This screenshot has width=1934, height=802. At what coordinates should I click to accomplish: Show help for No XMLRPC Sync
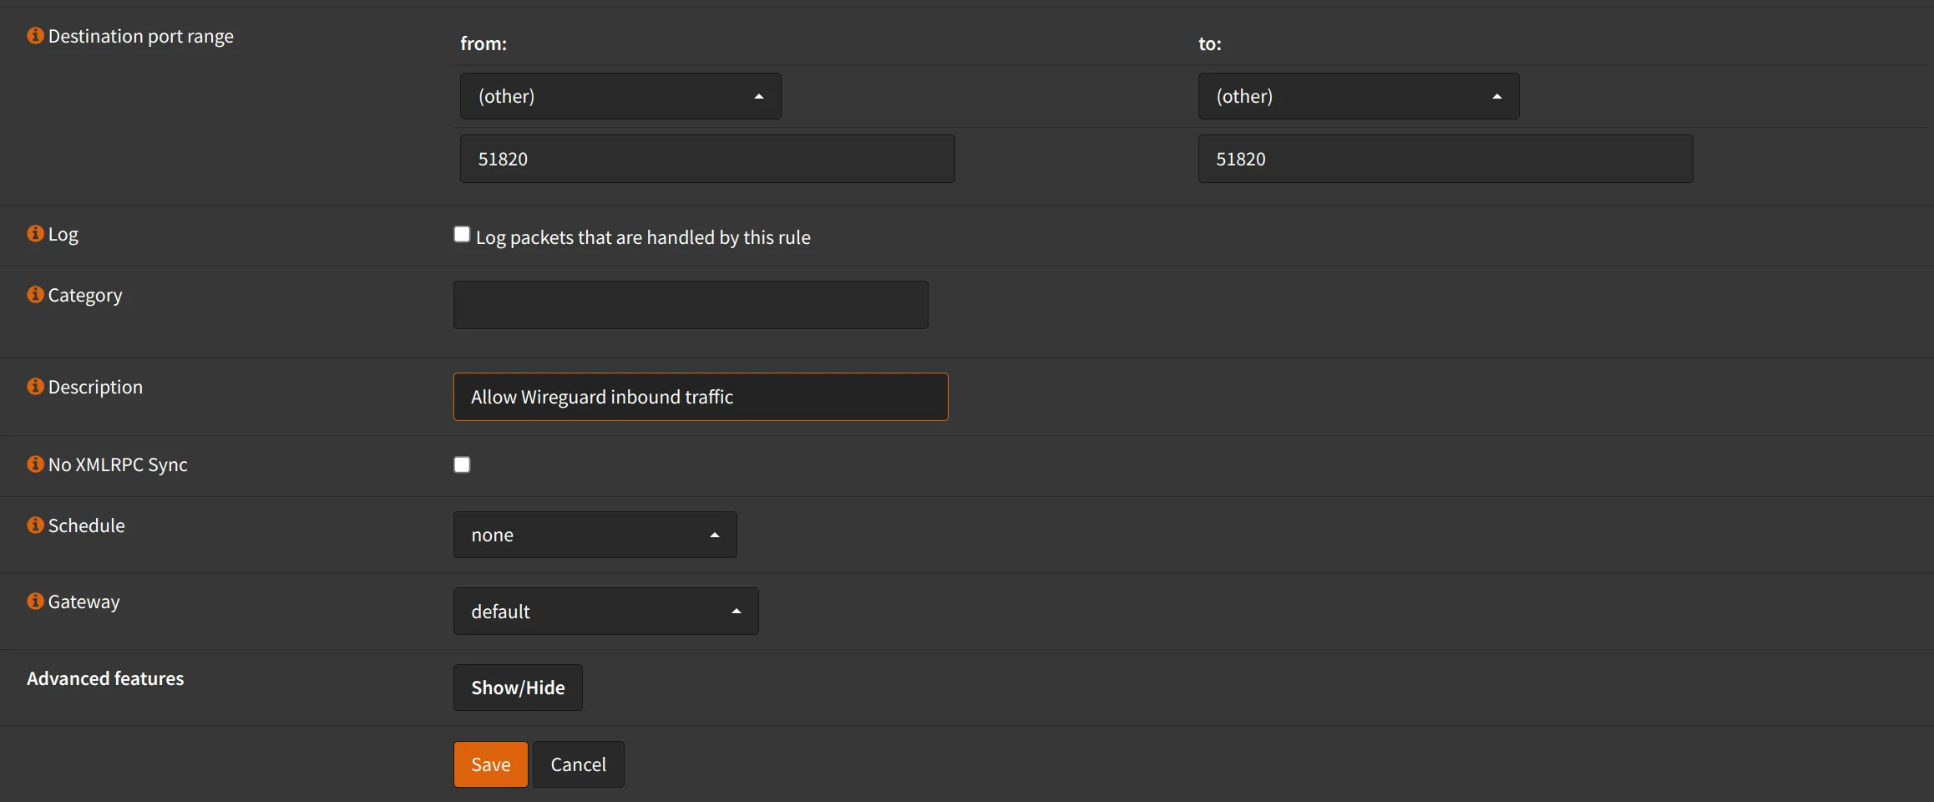(35, 464)
